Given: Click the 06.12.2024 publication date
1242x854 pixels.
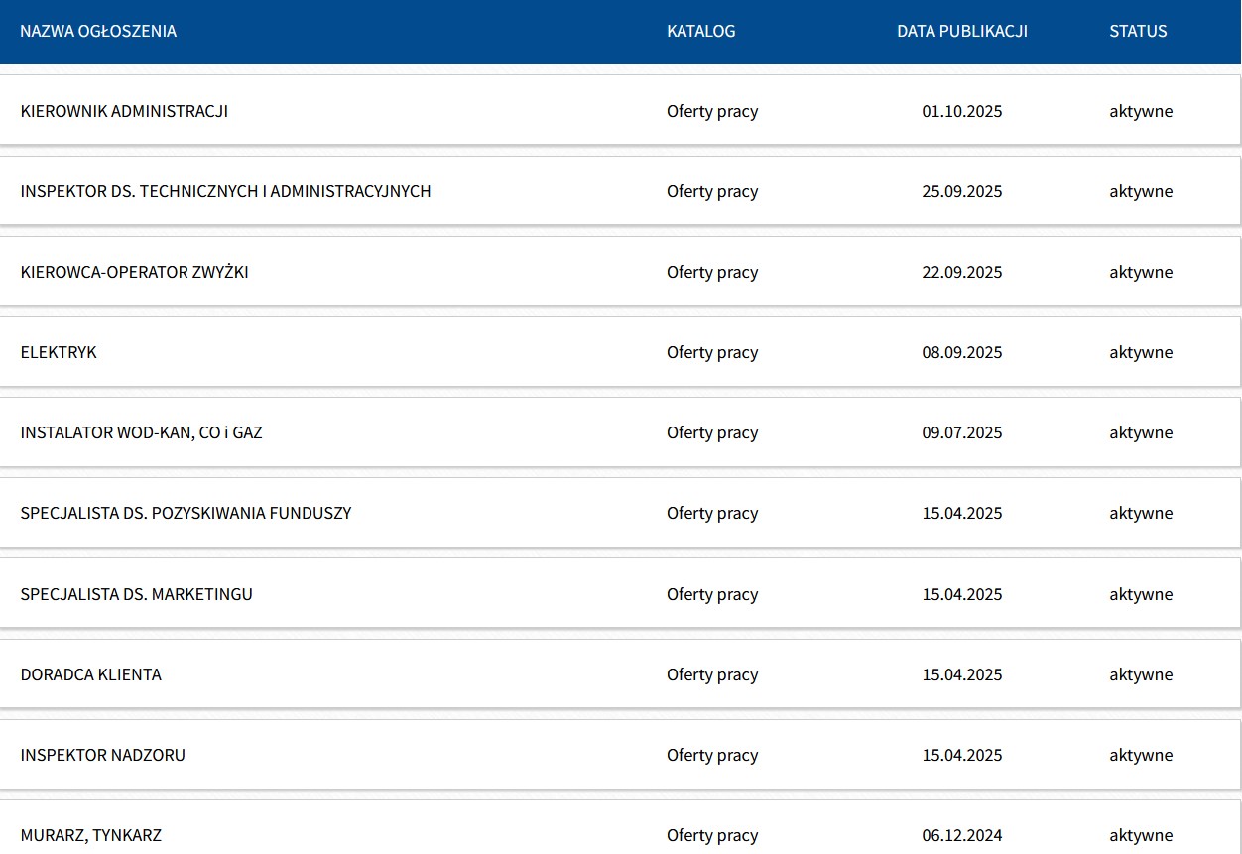Looking at the screenshot, I should click(x=961, y=835).
